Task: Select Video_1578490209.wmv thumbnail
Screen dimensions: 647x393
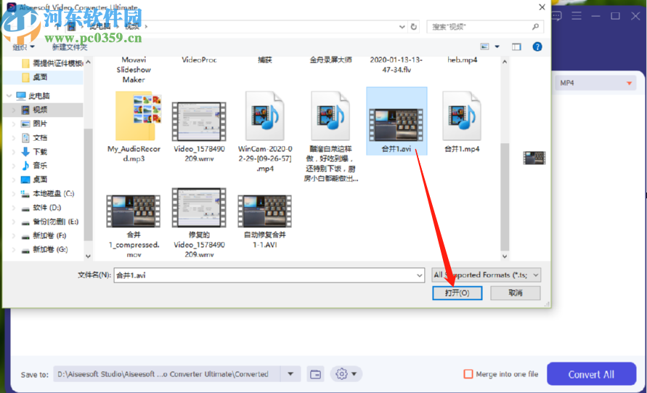Action: click(x=199, y=121)
